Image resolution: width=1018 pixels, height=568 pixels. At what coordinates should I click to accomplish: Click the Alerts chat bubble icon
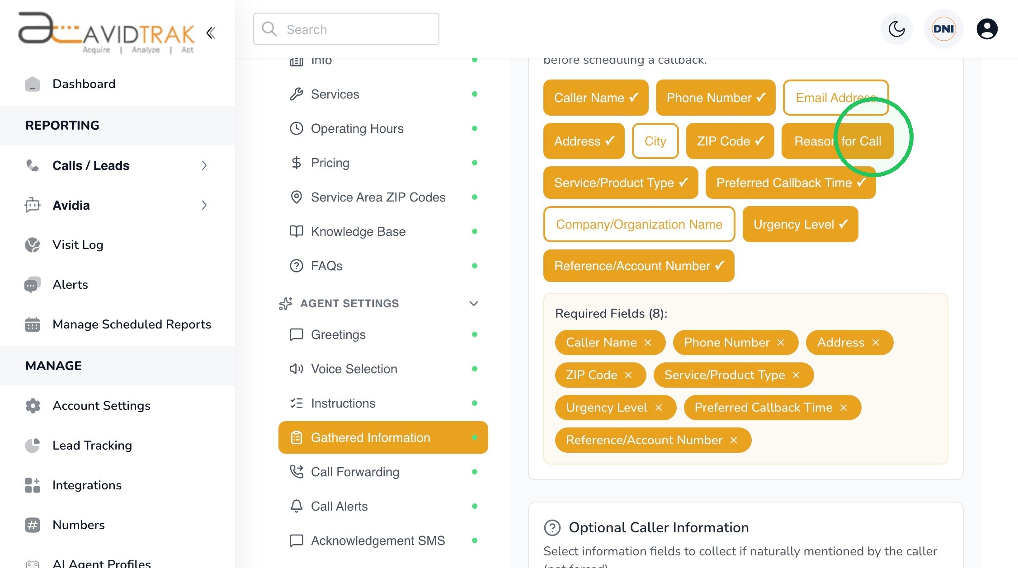coord(33,285)
